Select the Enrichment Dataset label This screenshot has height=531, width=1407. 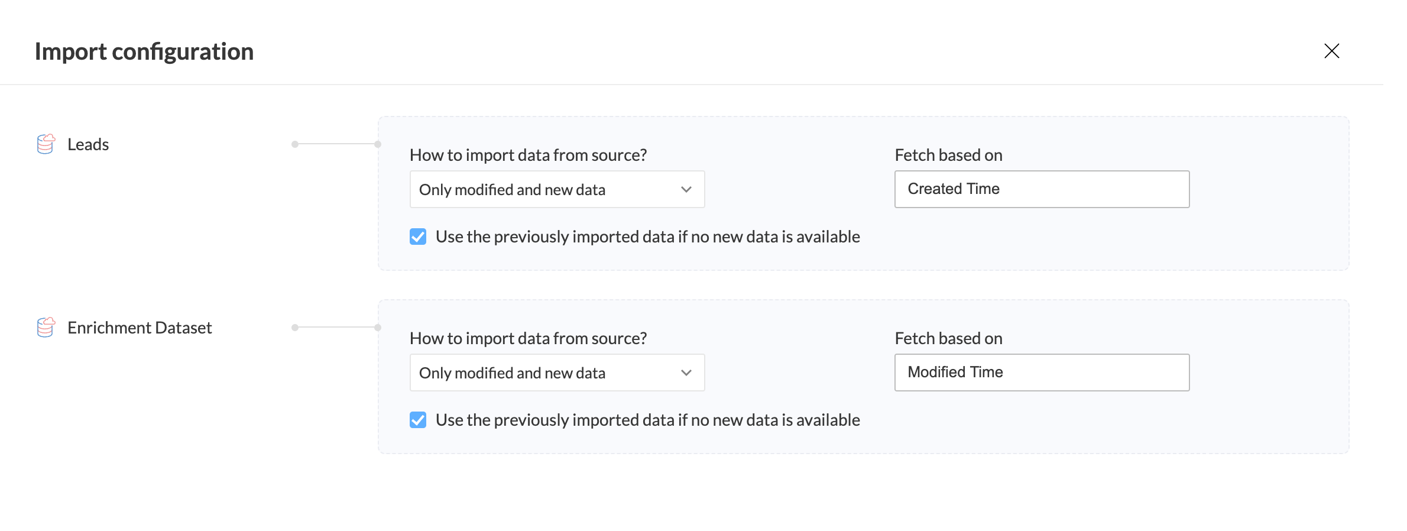tap(140, 328)
